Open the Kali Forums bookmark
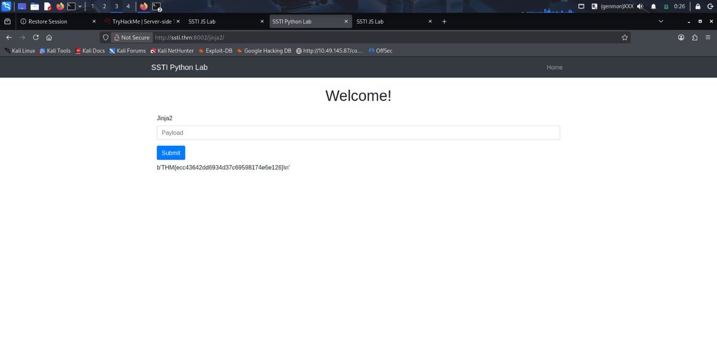 127,51
